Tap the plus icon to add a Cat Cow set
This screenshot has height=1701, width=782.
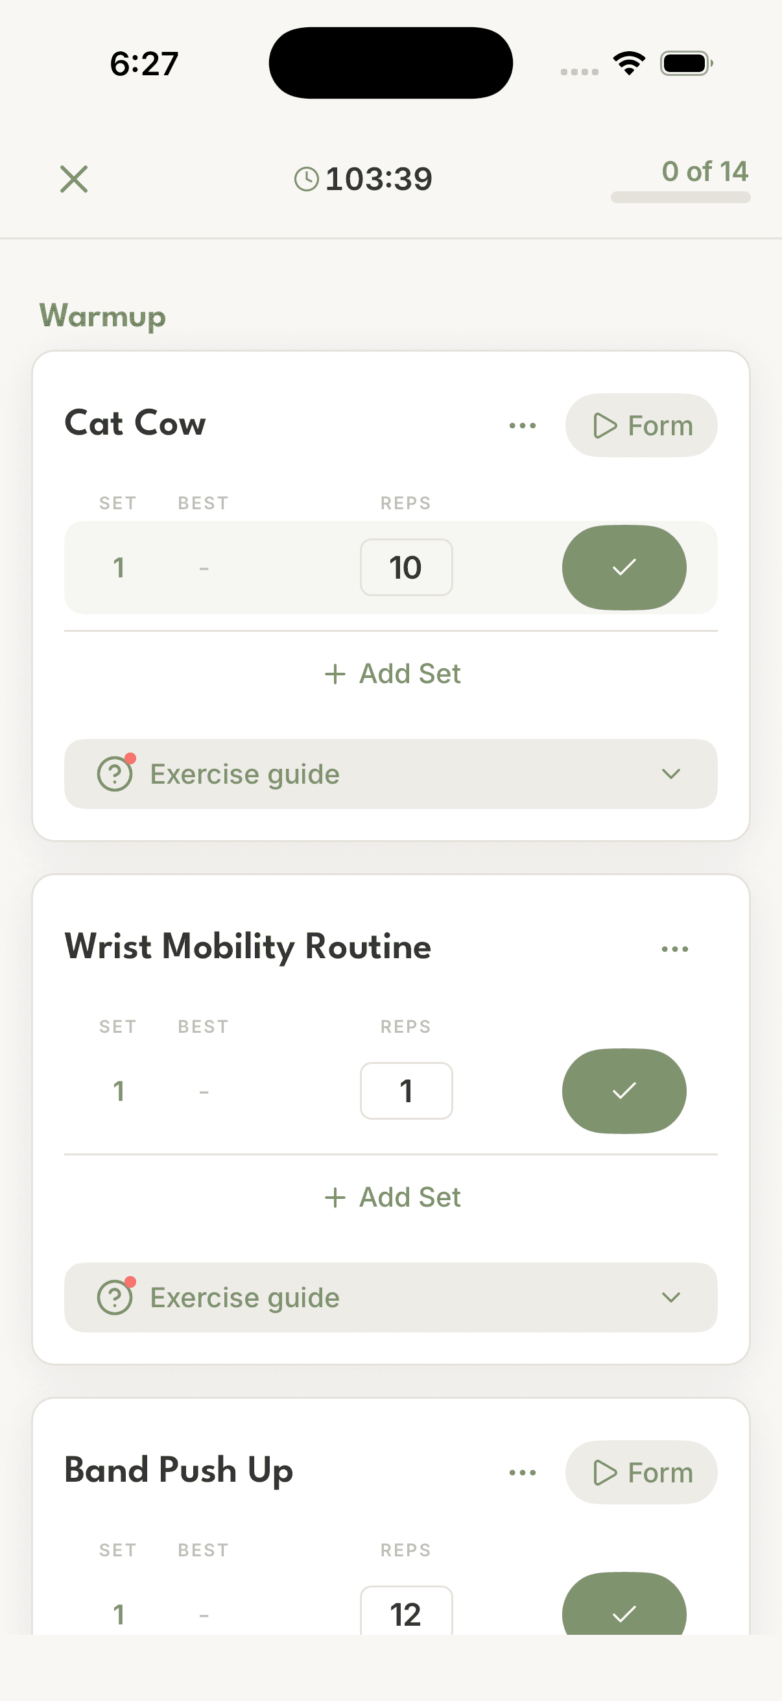click(335, 673)
